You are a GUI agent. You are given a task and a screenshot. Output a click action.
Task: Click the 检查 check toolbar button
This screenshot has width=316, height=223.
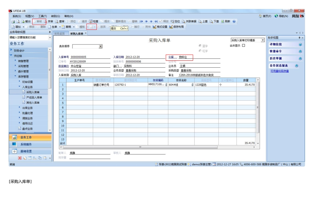click(94, 22)
